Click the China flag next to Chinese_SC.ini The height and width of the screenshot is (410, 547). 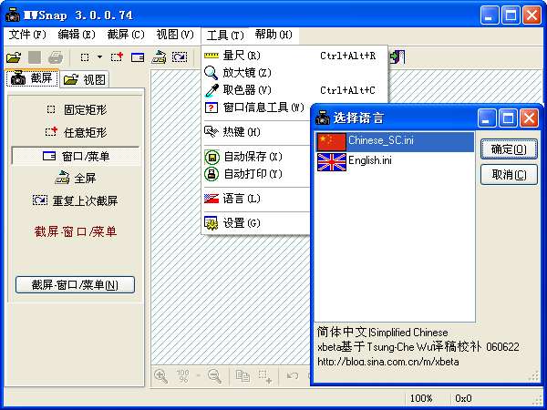(332, 141)
